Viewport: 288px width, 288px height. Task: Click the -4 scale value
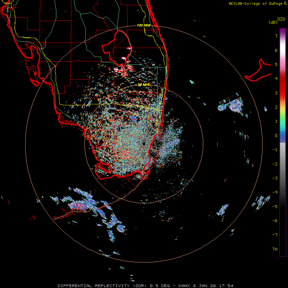[x=275, y=192]
